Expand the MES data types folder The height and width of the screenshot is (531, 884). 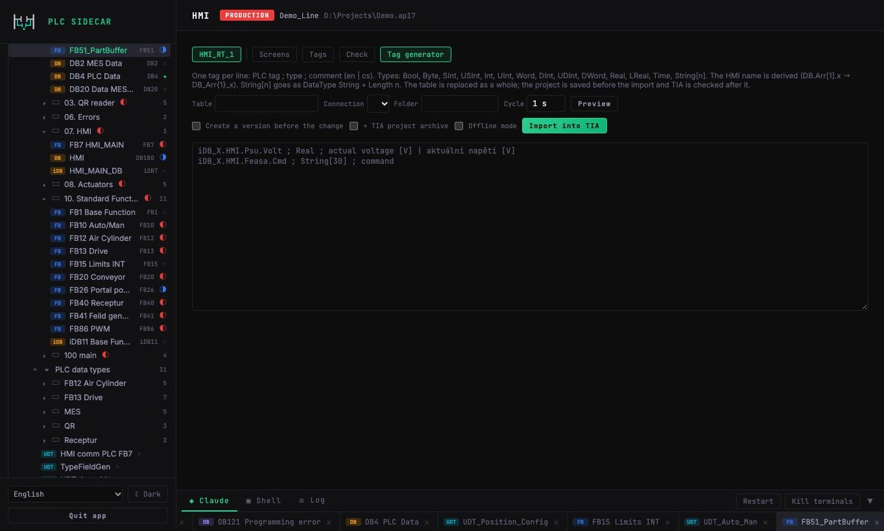pyautogui.click(x=44, y=412)
